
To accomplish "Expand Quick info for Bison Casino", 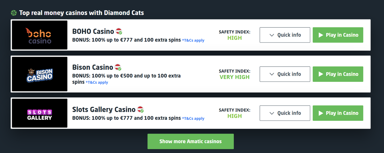I will tap(285, 74).
